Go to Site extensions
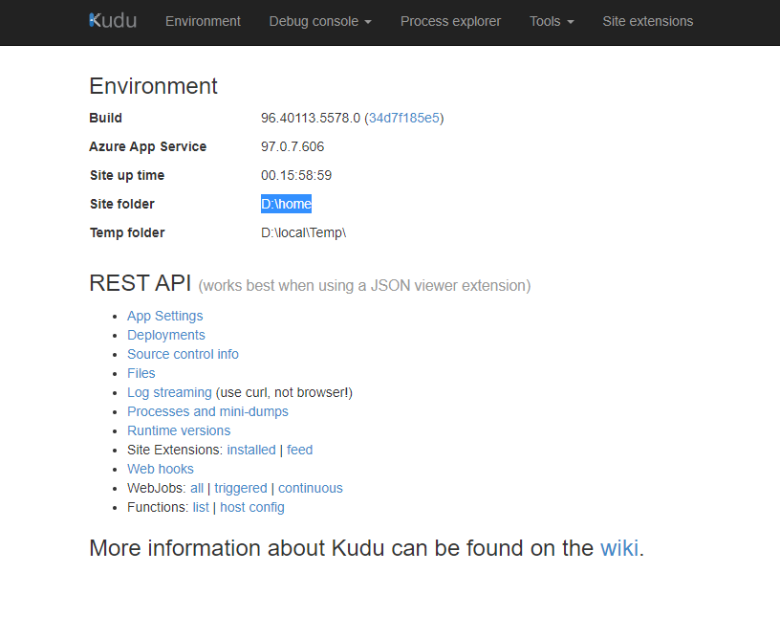 click(x=648, y=21)
